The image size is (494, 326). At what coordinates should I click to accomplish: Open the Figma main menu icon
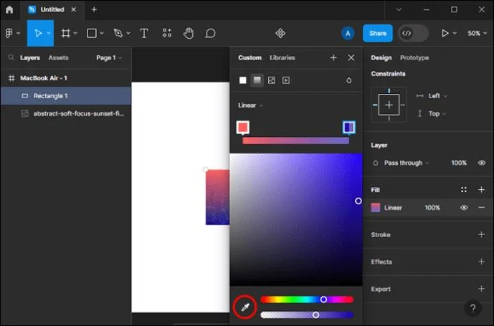(9, 33)
